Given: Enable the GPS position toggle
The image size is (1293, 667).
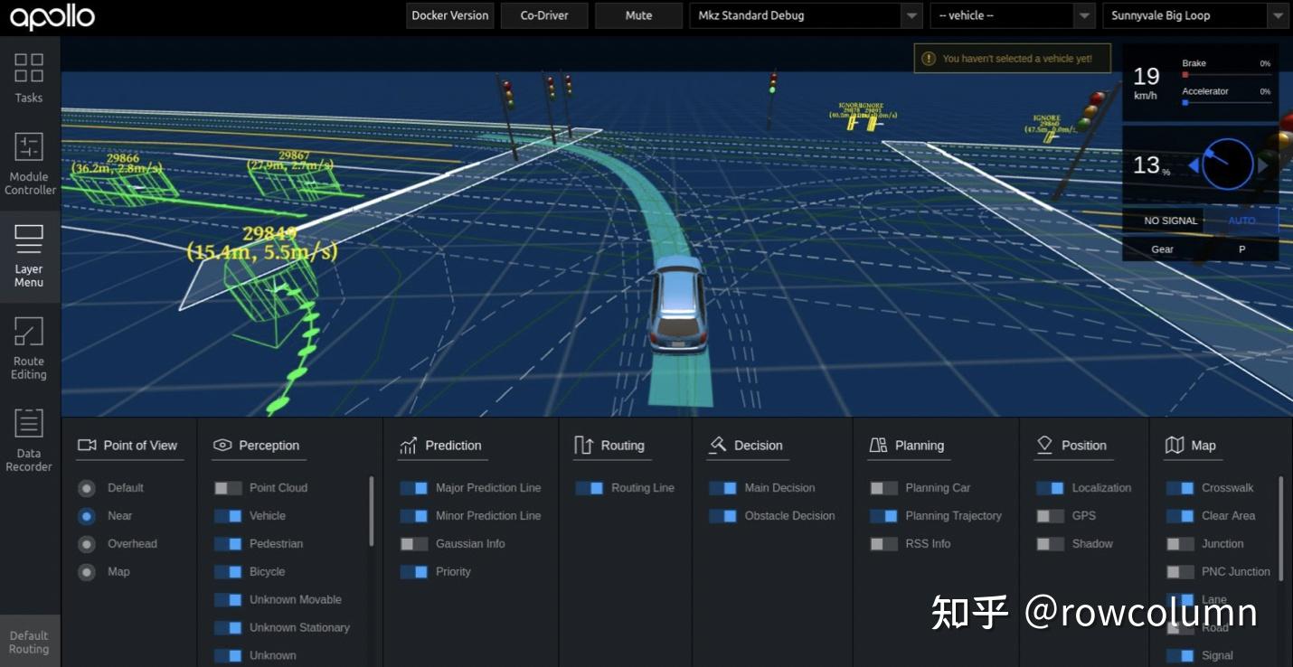Looking at the screenshot, I should click(x=1050, y=516).
